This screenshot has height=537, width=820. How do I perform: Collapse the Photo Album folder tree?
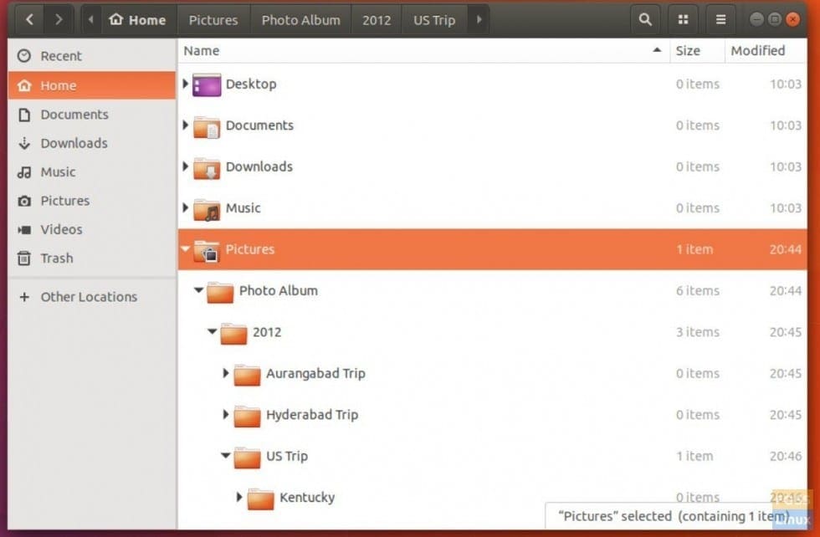pos(197,290)
